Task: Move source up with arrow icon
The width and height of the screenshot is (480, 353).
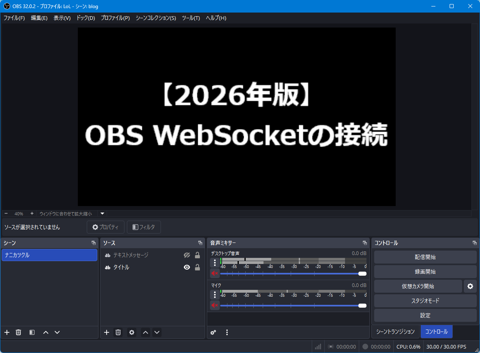Action: [x=146, y=332]
